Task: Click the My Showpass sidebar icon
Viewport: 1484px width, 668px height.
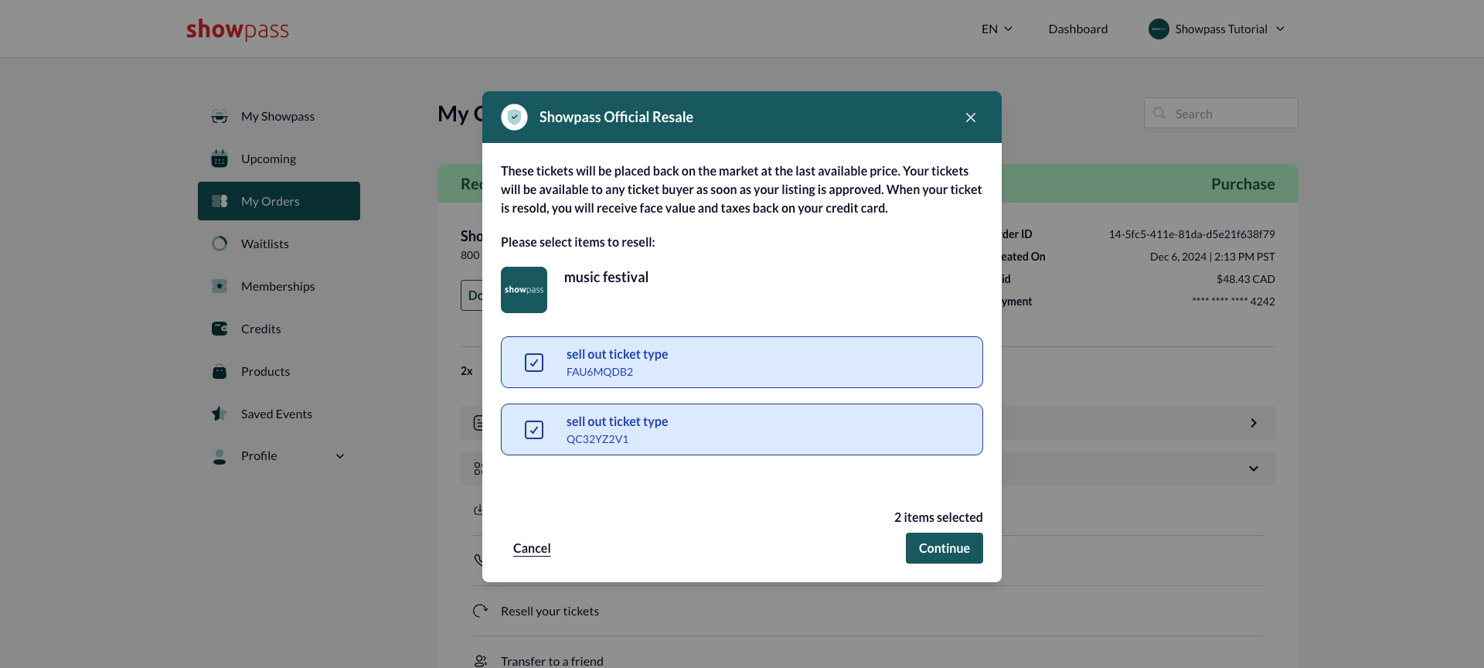Action: coord(220,116)
